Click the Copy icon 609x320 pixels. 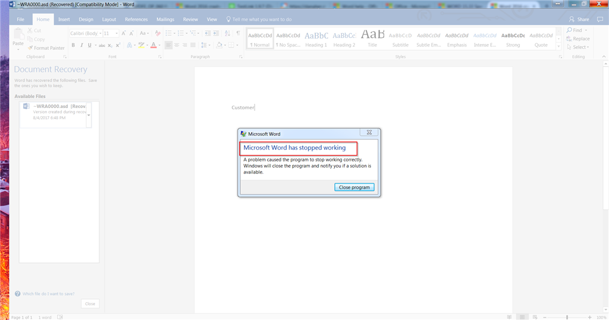point(30,39)
